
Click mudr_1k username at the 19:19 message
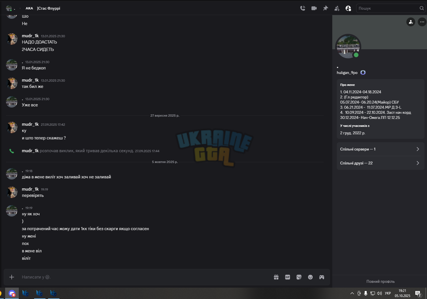click(x=30, y=189)
